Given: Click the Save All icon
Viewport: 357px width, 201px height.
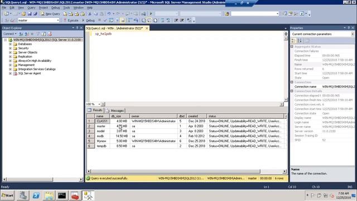Looking at the screenshot, I should [35, 14].
